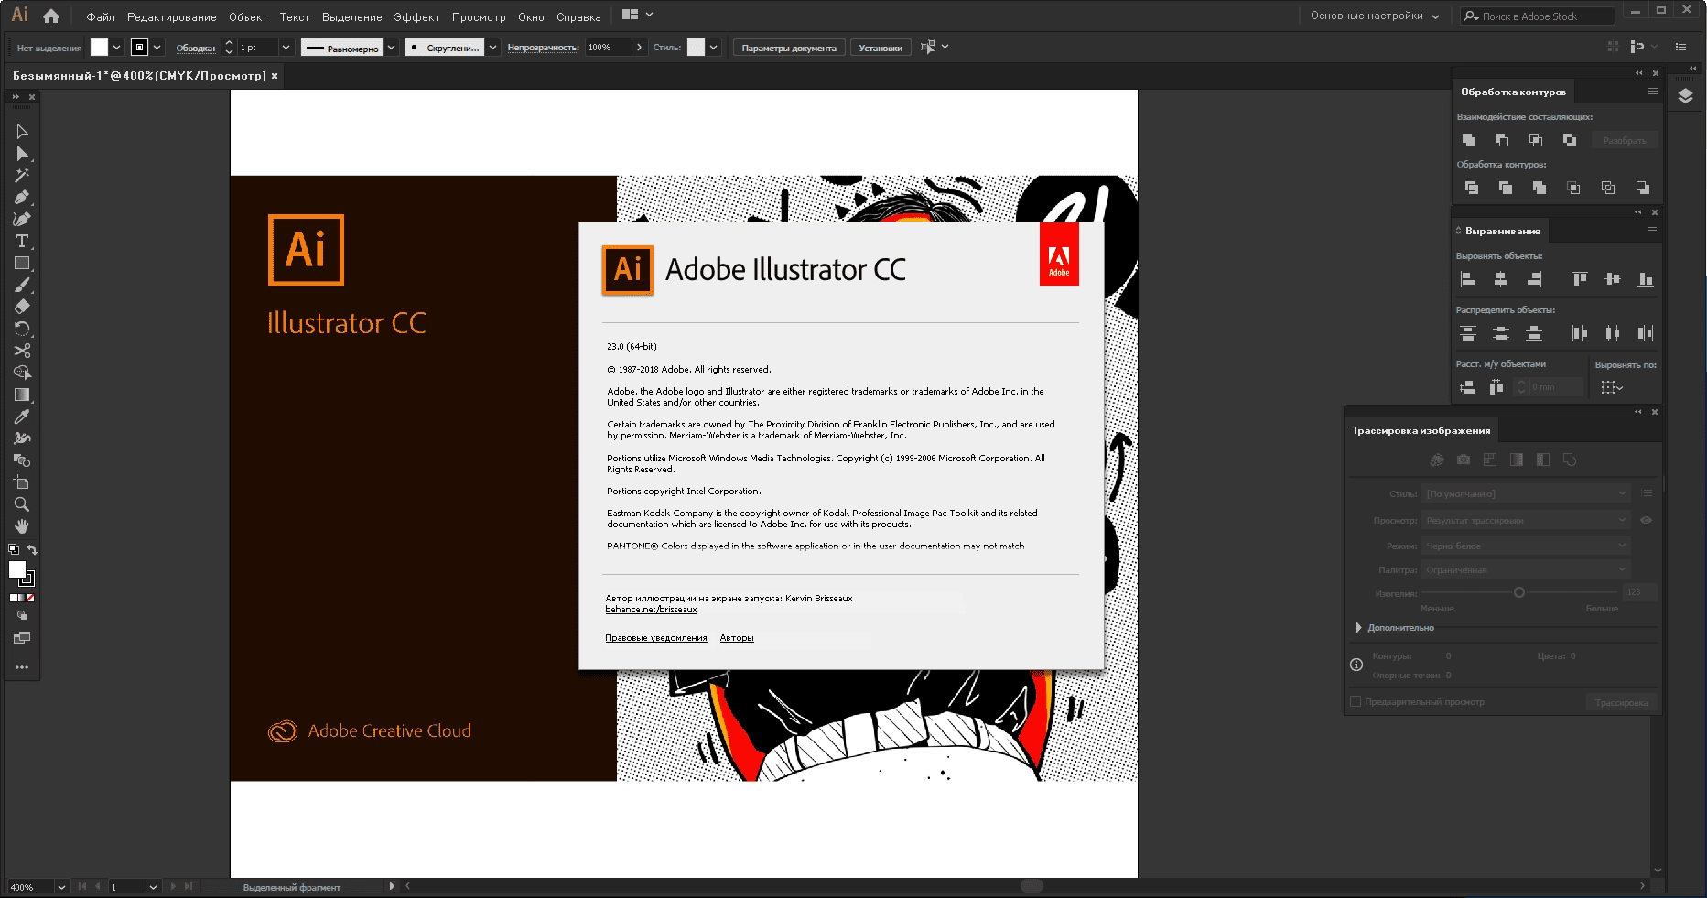The height and width of the screenshot is (898, 1707).
Task: Select the Type tool
Action: (x=22, y=241)
